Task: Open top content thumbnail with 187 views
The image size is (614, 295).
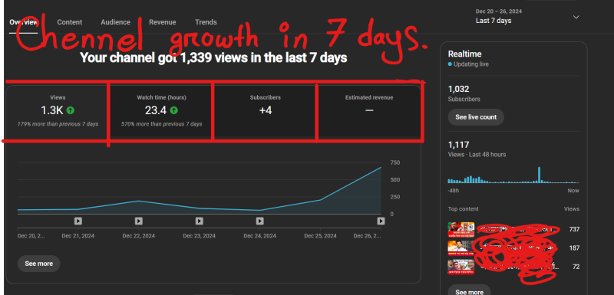Action: (461, 248)
